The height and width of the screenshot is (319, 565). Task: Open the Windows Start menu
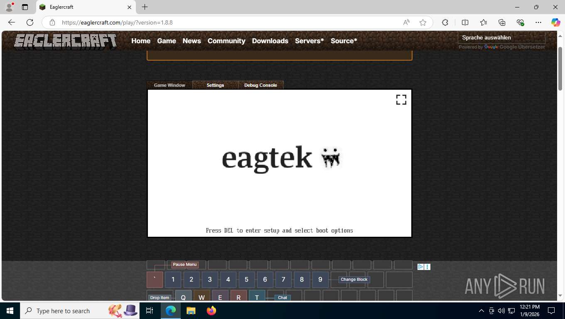[x=10, y=311]
